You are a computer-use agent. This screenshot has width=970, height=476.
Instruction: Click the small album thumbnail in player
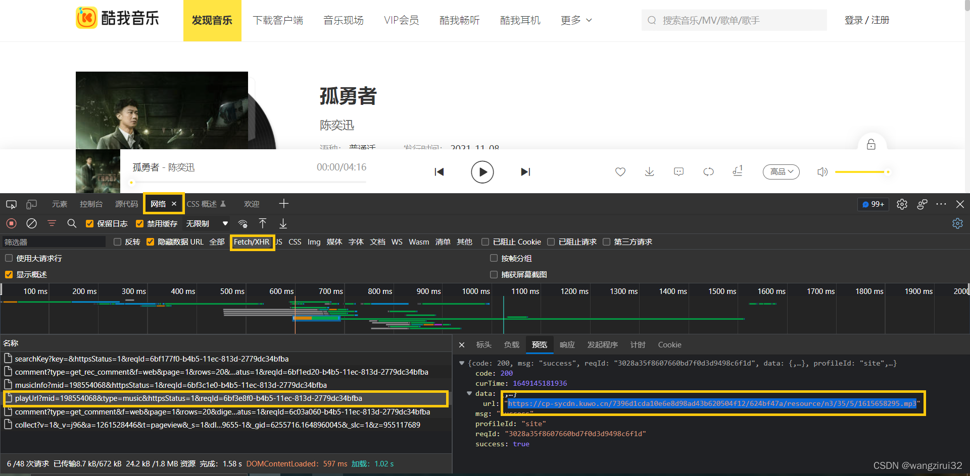(98, 171)
